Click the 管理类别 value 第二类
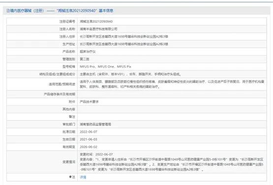Image resolution: width=273 pixels, height=185 pixels. pyautogui.click(x=85, y=59)
